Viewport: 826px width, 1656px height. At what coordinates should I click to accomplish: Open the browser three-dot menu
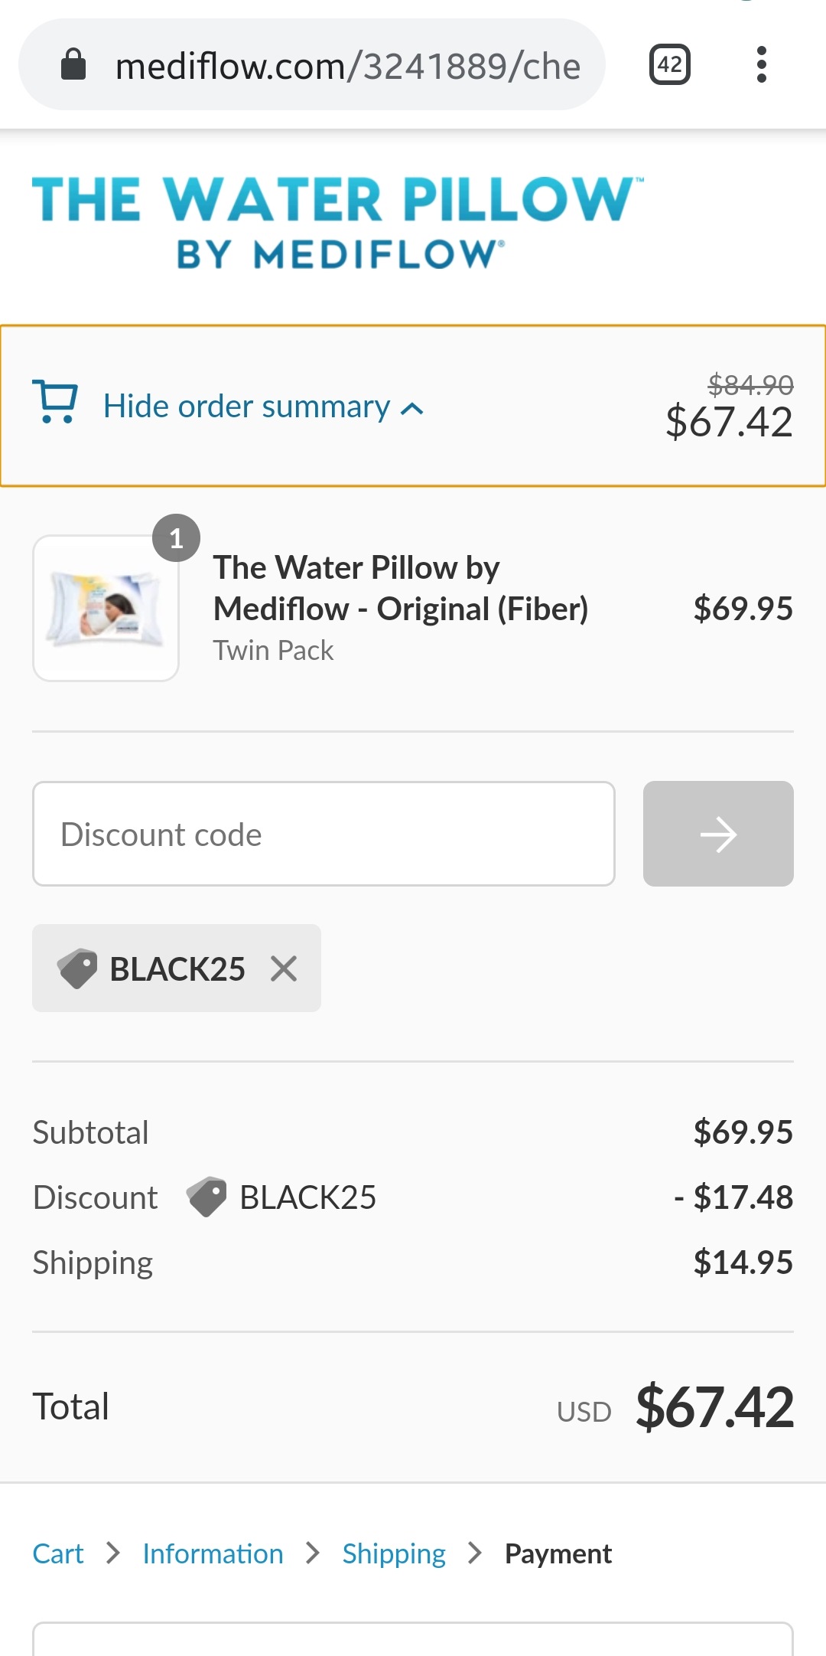(x=761, y=64)
